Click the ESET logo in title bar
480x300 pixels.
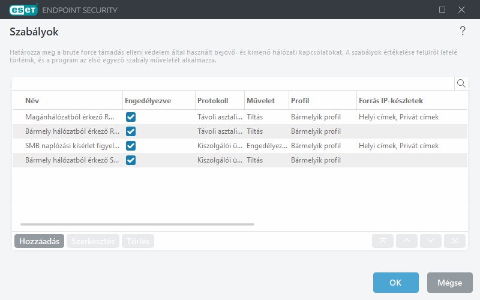(23, 10)
